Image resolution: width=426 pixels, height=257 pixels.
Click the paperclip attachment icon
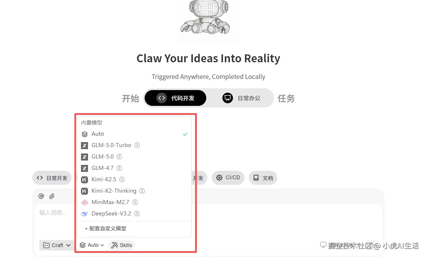[52, 196]
